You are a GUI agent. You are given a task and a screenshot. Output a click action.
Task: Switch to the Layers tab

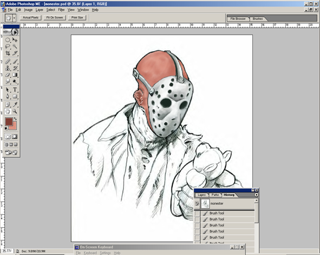201,195
